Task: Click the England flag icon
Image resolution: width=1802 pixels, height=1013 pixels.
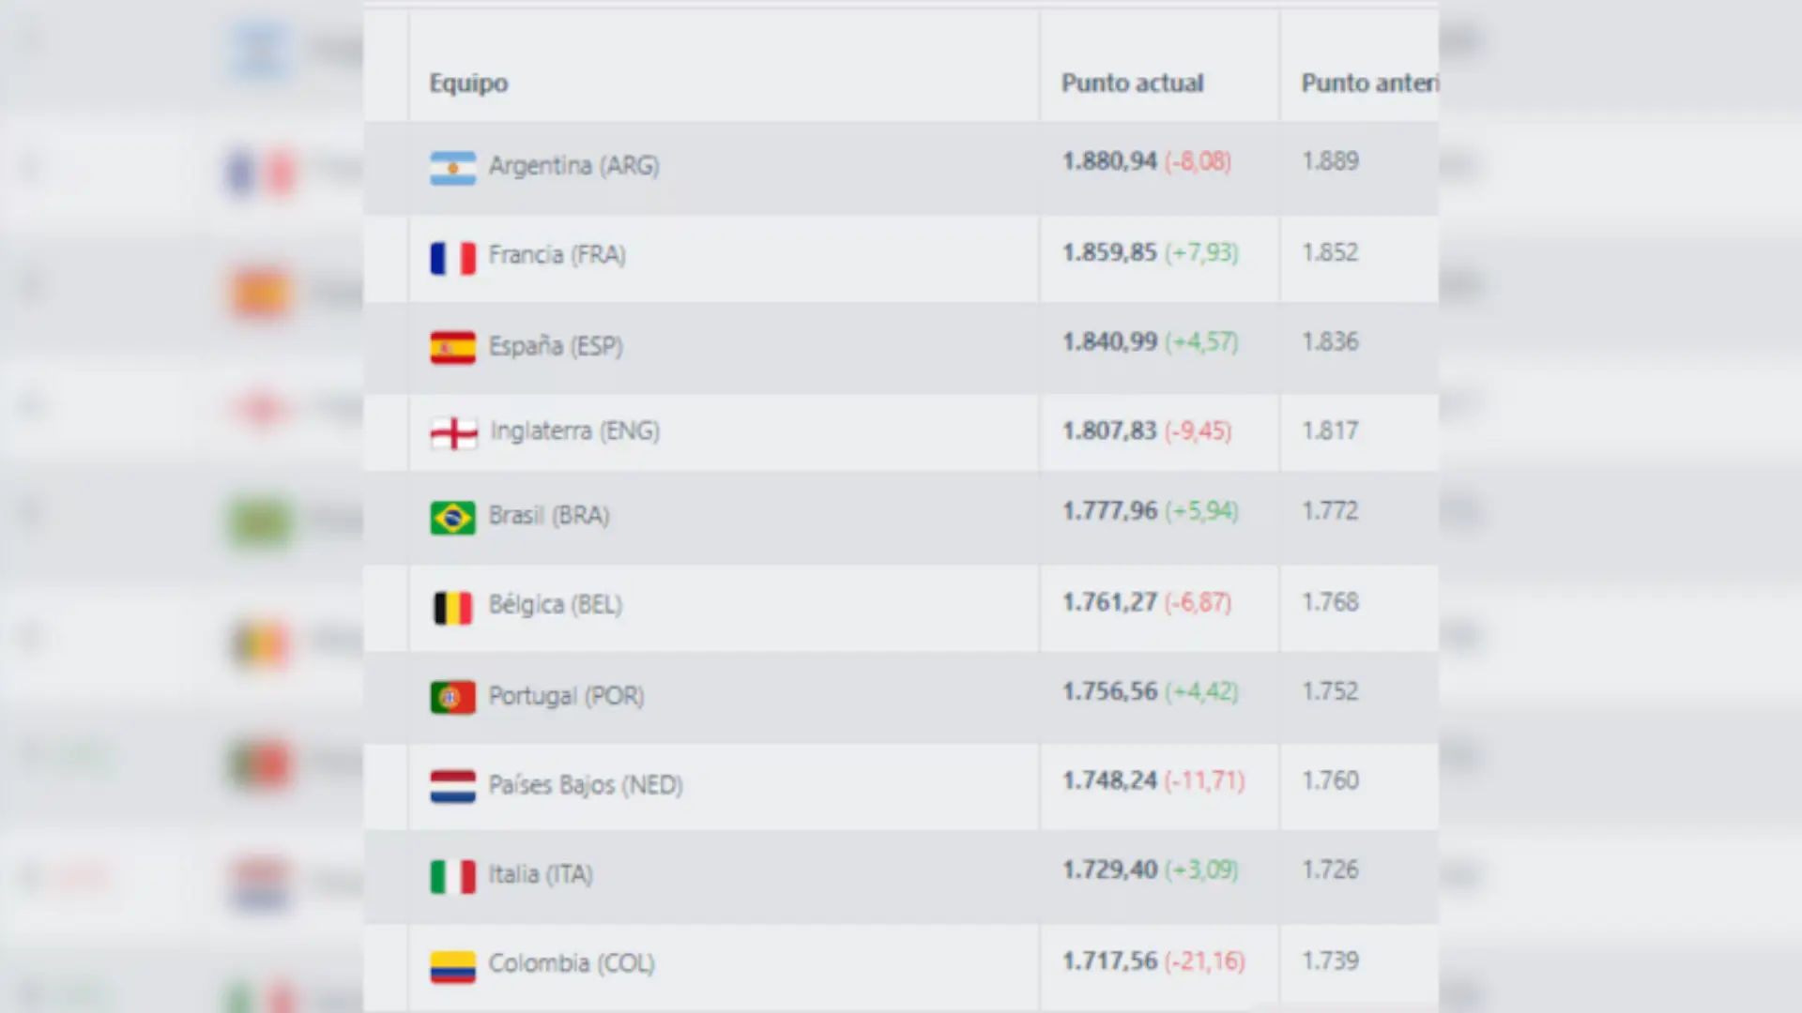Action: (x=454, y=431)
